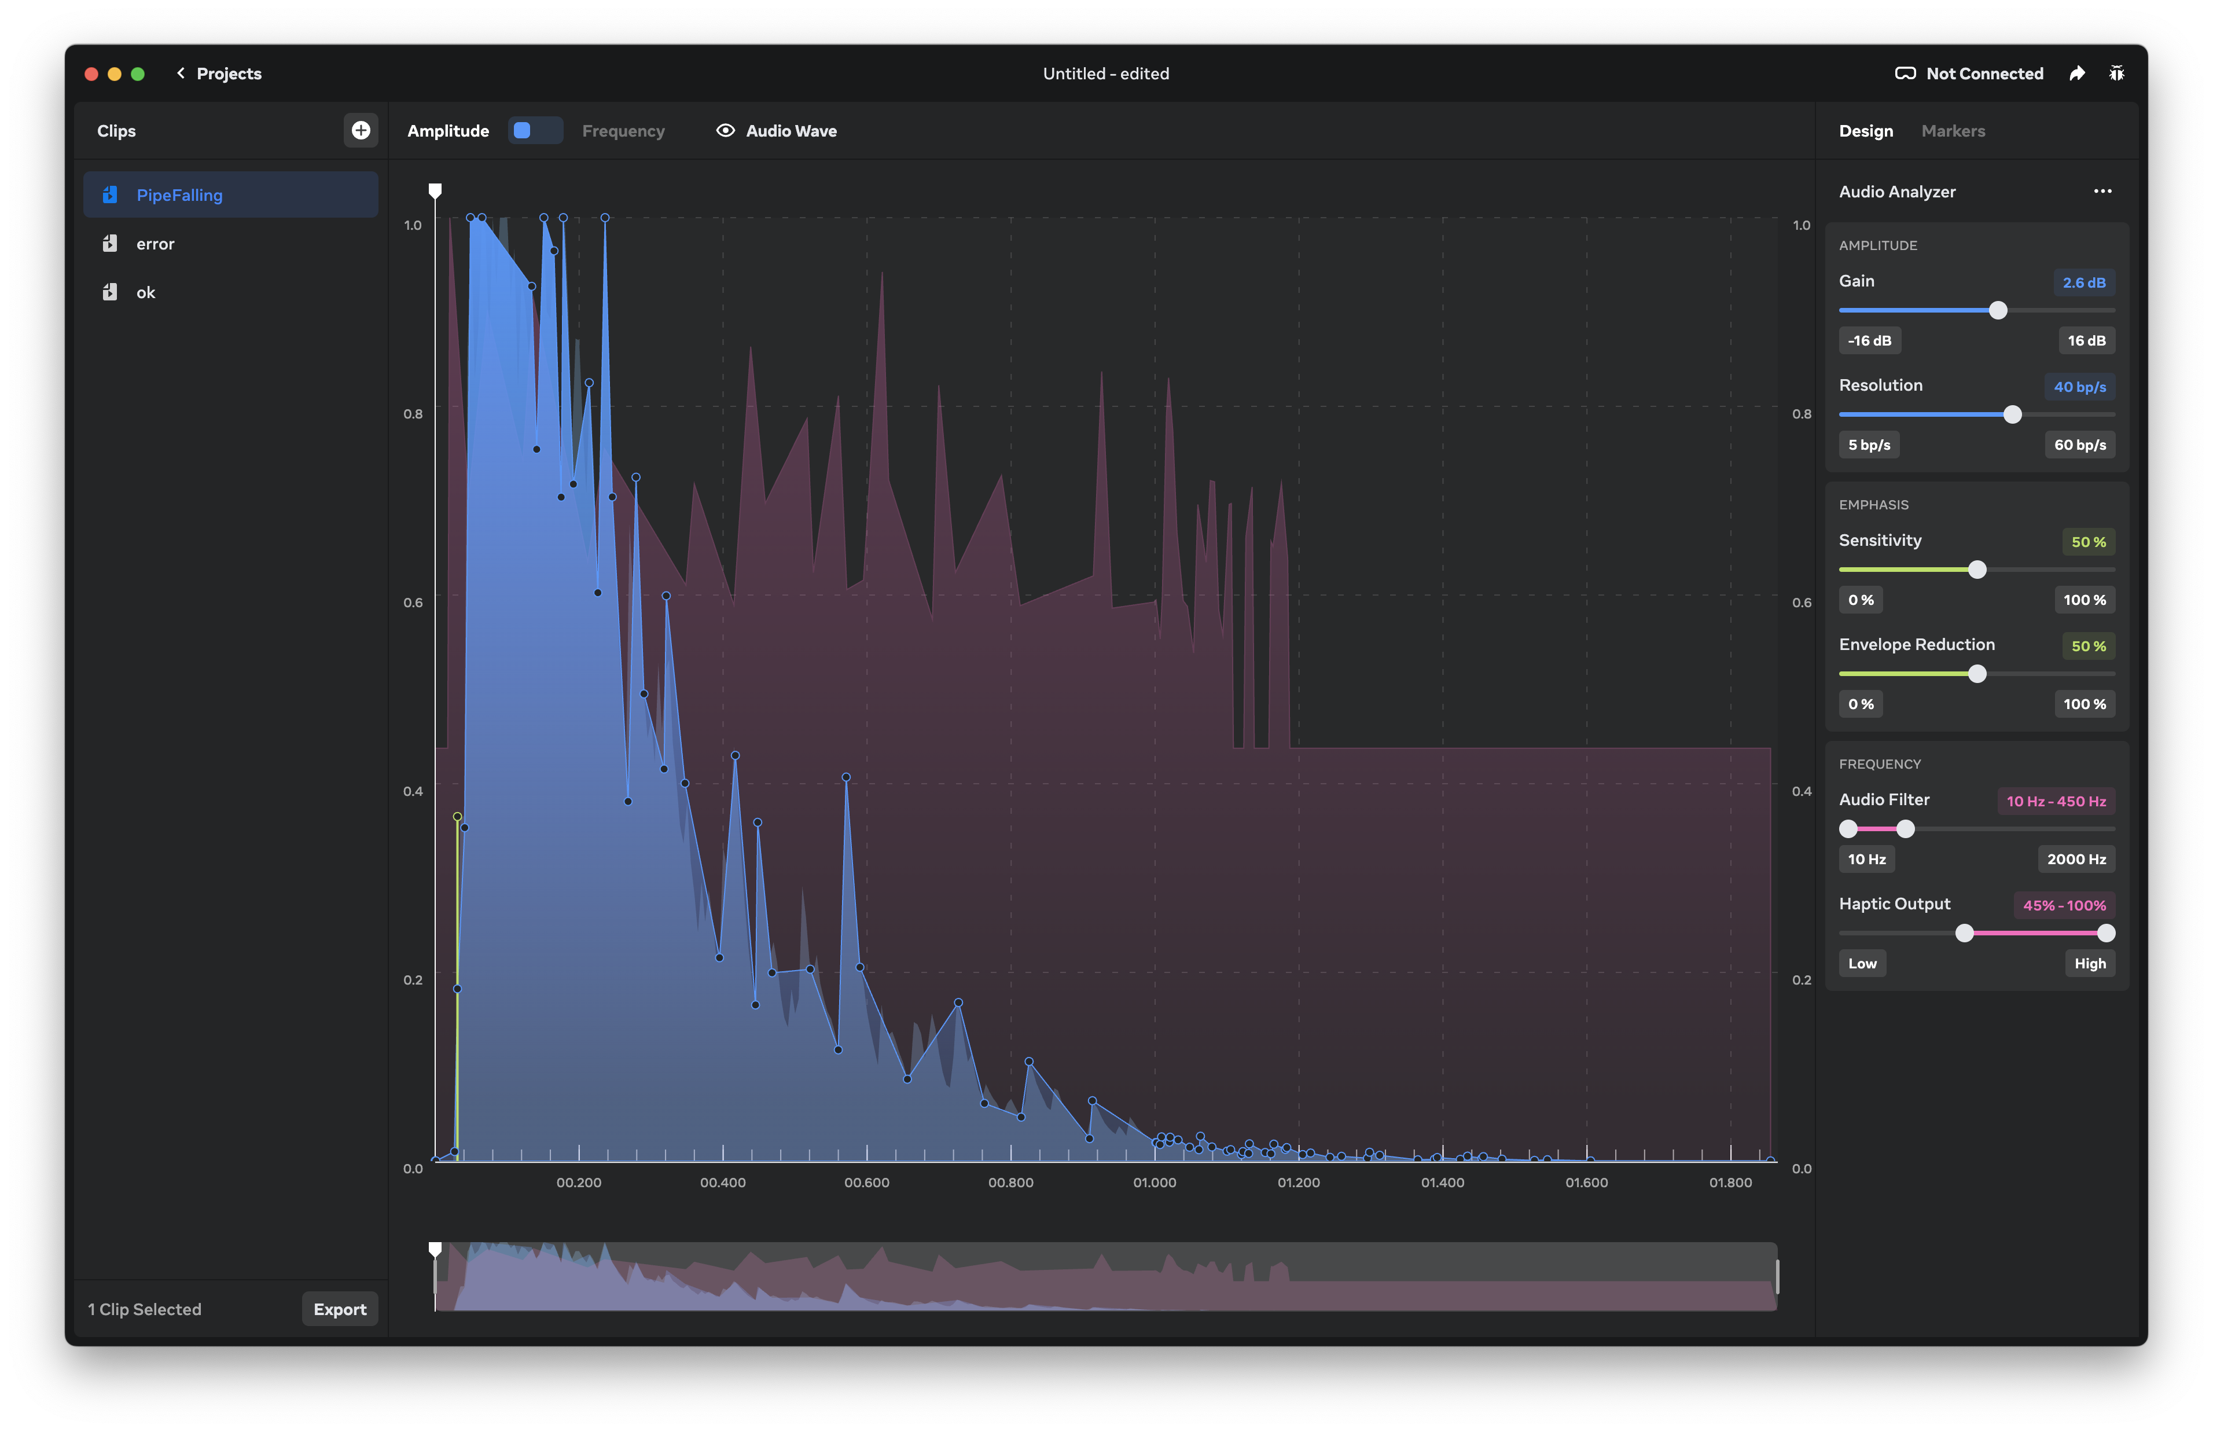Export the selected clip
The height and width of the screenshot is (1432, 2213).
tap(339, 1308)
